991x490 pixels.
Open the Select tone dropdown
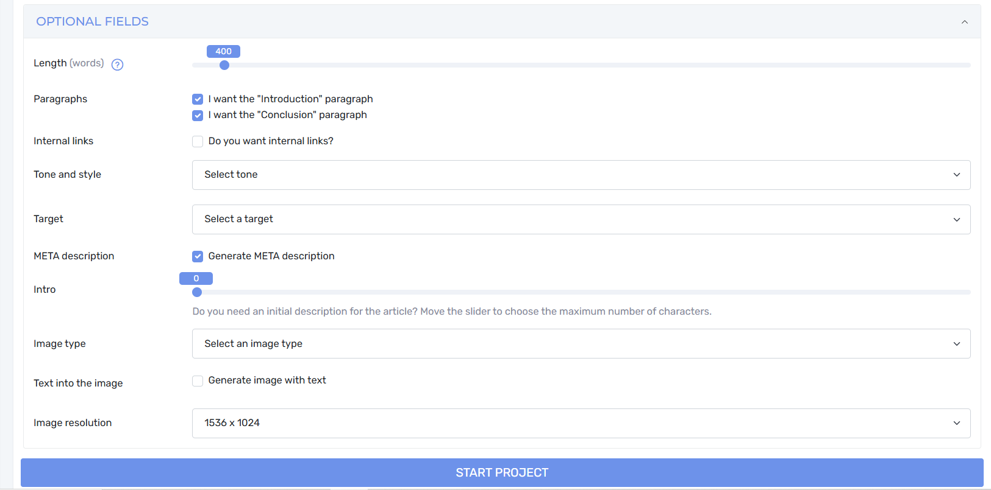pyautogui.click(x=581, y=175)
